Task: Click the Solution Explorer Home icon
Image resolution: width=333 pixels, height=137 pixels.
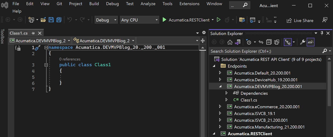Action: pyautogui.click(x=230, y=42)
